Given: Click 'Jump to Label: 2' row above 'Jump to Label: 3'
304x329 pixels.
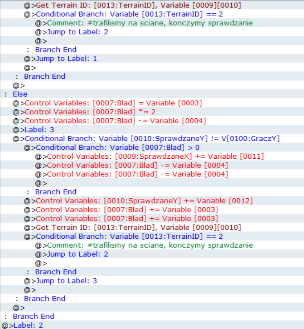Looking at the screenshot, I should [x=152, y=254].
